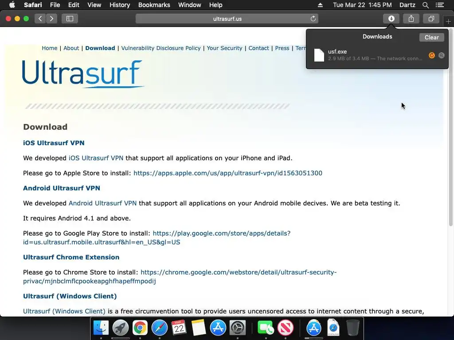Open the Edit menu
454x340 pixels.
coord(74,5)
